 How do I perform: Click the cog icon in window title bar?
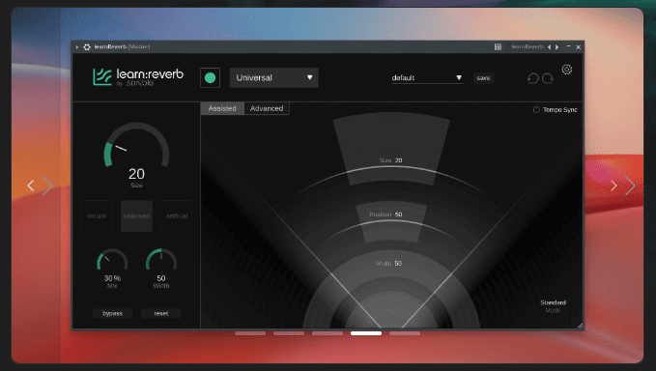[87, 46]
